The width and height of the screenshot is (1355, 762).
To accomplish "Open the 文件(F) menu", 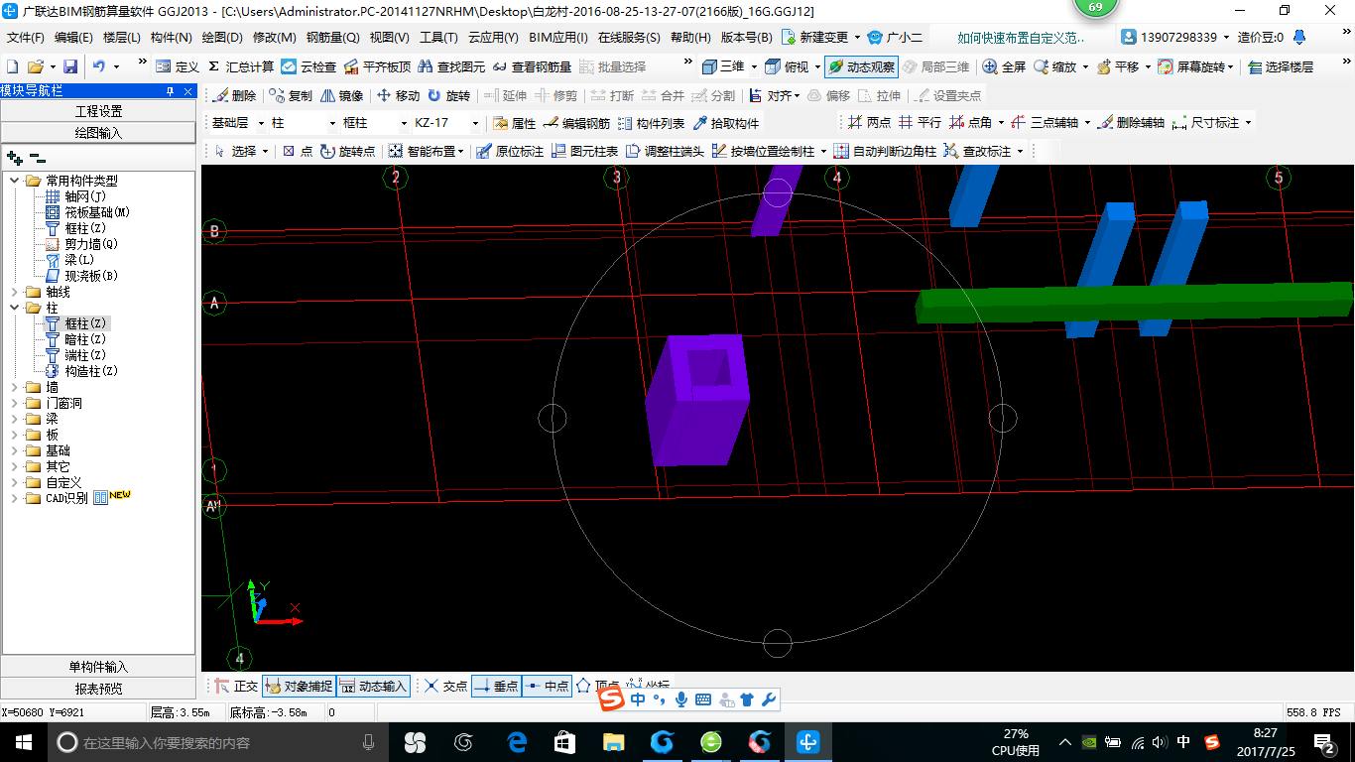I will [x=25, y=37].
